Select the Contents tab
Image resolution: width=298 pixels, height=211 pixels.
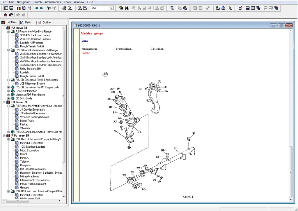[10, 22]
